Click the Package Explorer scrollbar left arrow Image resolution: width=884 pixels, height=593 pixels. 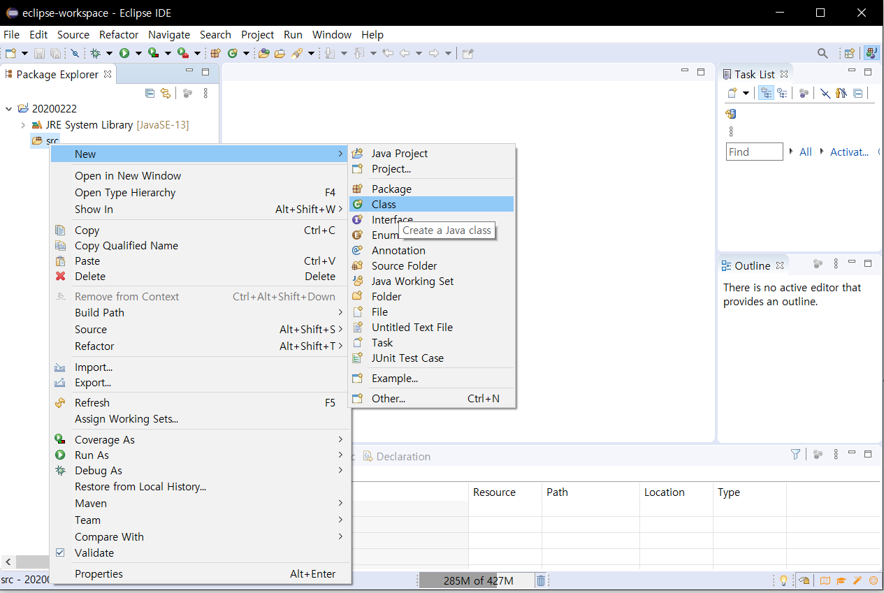(8, 562)
